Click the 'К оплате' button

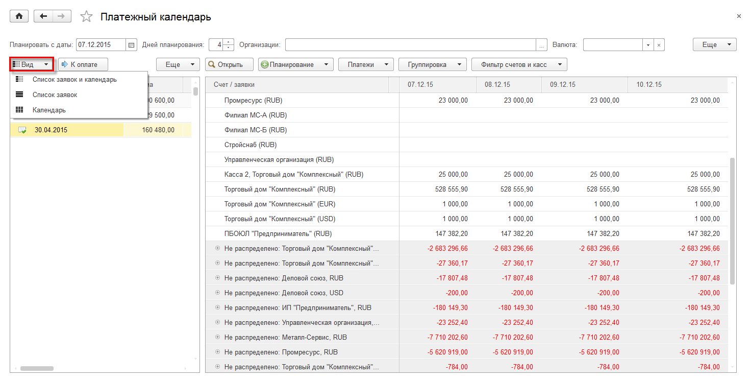click(84, 65)
